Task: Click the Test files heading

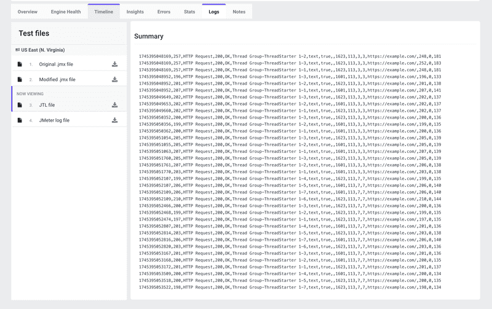Action: click(34, 33)
